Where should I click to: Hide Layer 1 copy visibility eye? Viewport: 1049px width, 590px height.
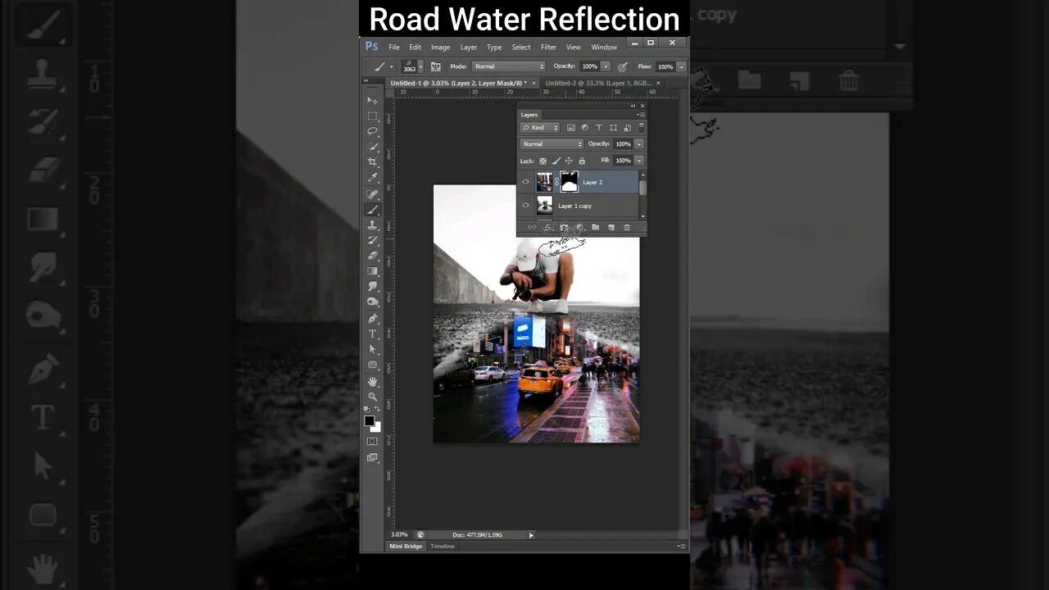pos(526,206)
